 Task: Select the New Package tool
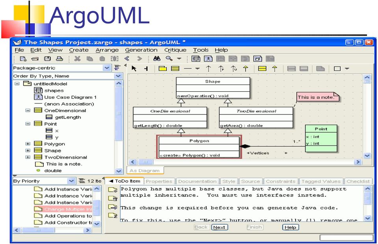click(x=163, y=68)
